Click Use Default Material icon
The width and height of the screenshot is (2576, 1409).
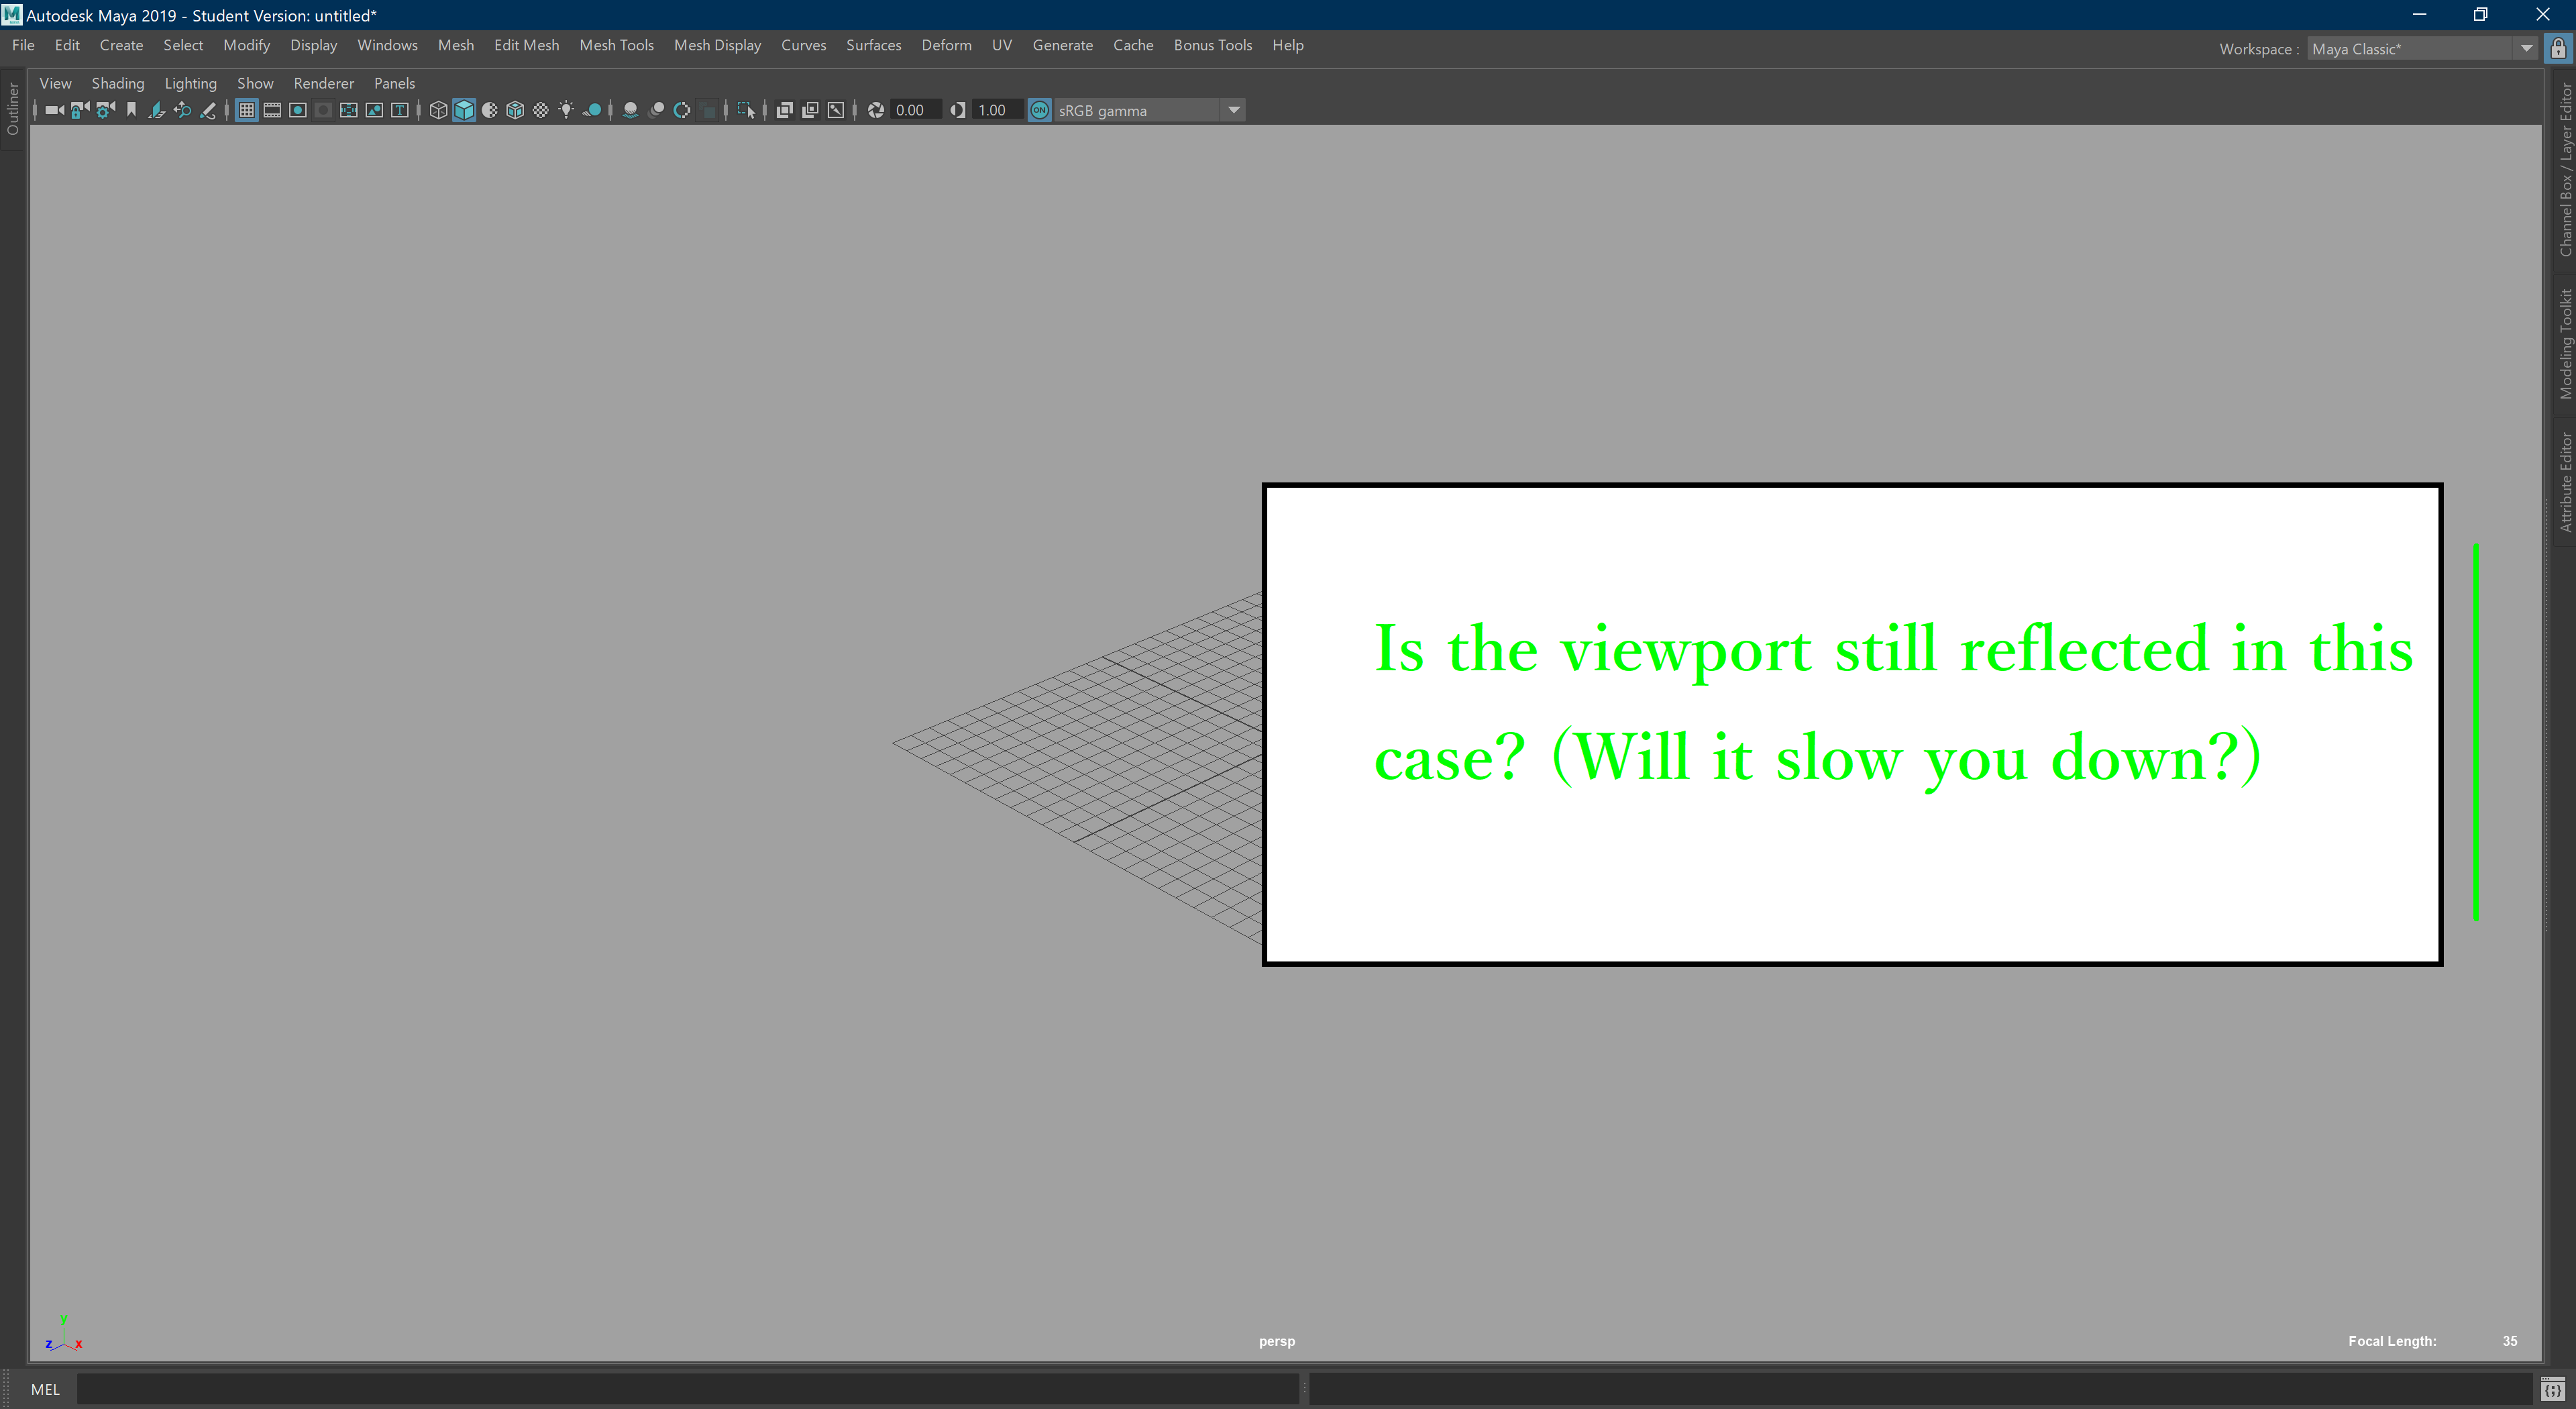[490, 110]
